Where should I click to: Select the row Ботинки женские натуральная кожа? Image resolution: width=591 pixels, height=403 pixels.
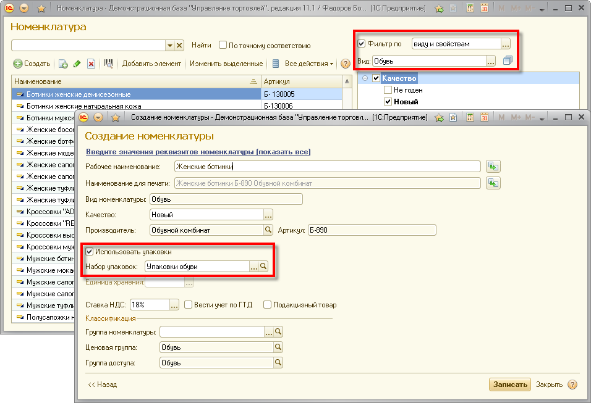(x=136, y=106)
